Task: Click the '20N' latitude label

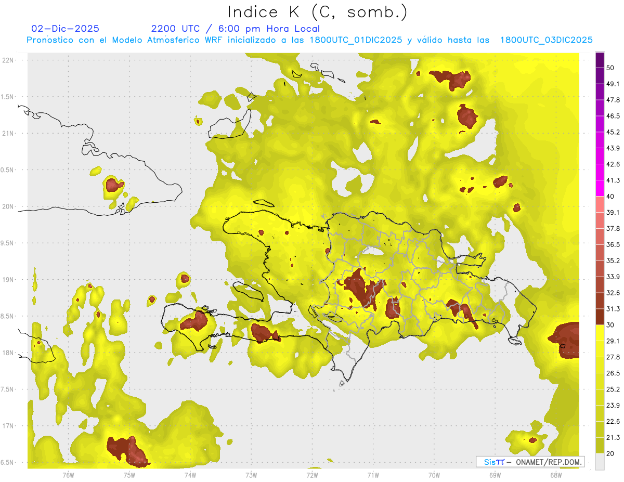Action: pyautogui.click(x=8, y=206)
